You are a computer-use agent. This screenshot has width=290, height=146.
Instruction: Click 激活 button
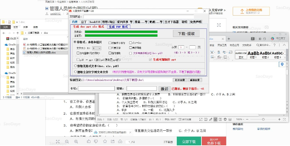point(164,88)
